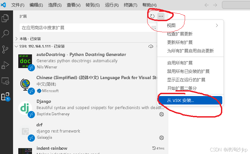This screenshot has width=250, height=154.
Task: Select 禁用所有已安装的扩展 menu entry
Action: click(x=190, y=71)
